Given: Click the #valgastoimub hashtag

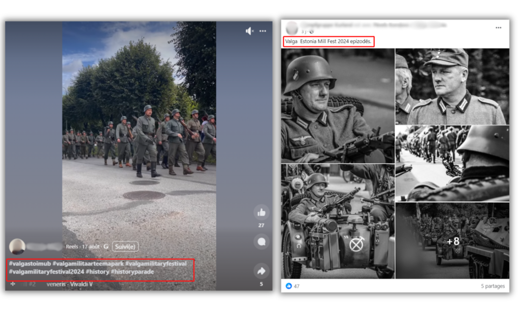Looking at the screenshot, I should click(x=29, y=264).
